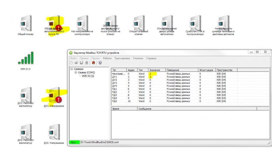Open the 'Трассировка' menu
This screenshot has height=149, width=272.
(x=122, y=58)
